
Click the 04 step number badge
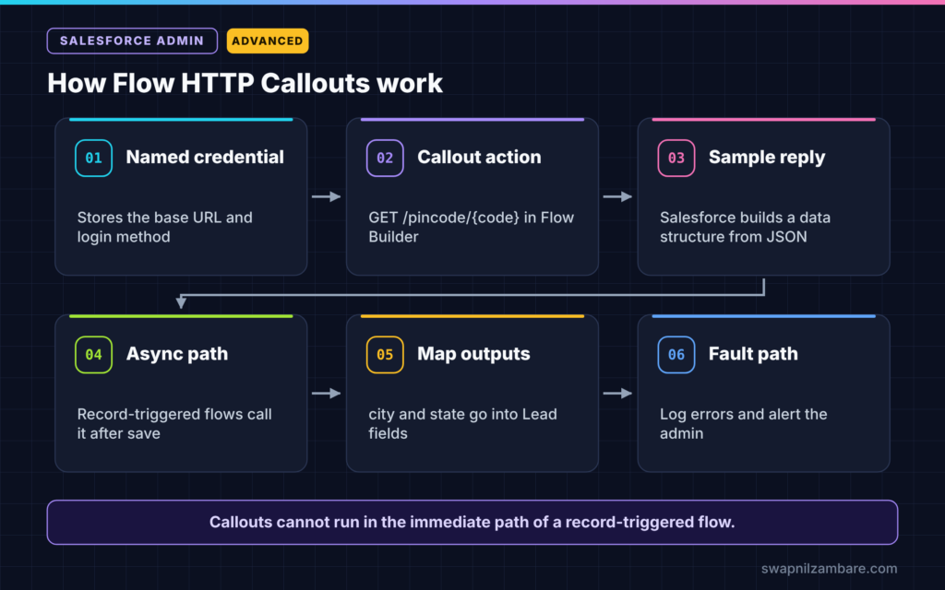(93, 355)
